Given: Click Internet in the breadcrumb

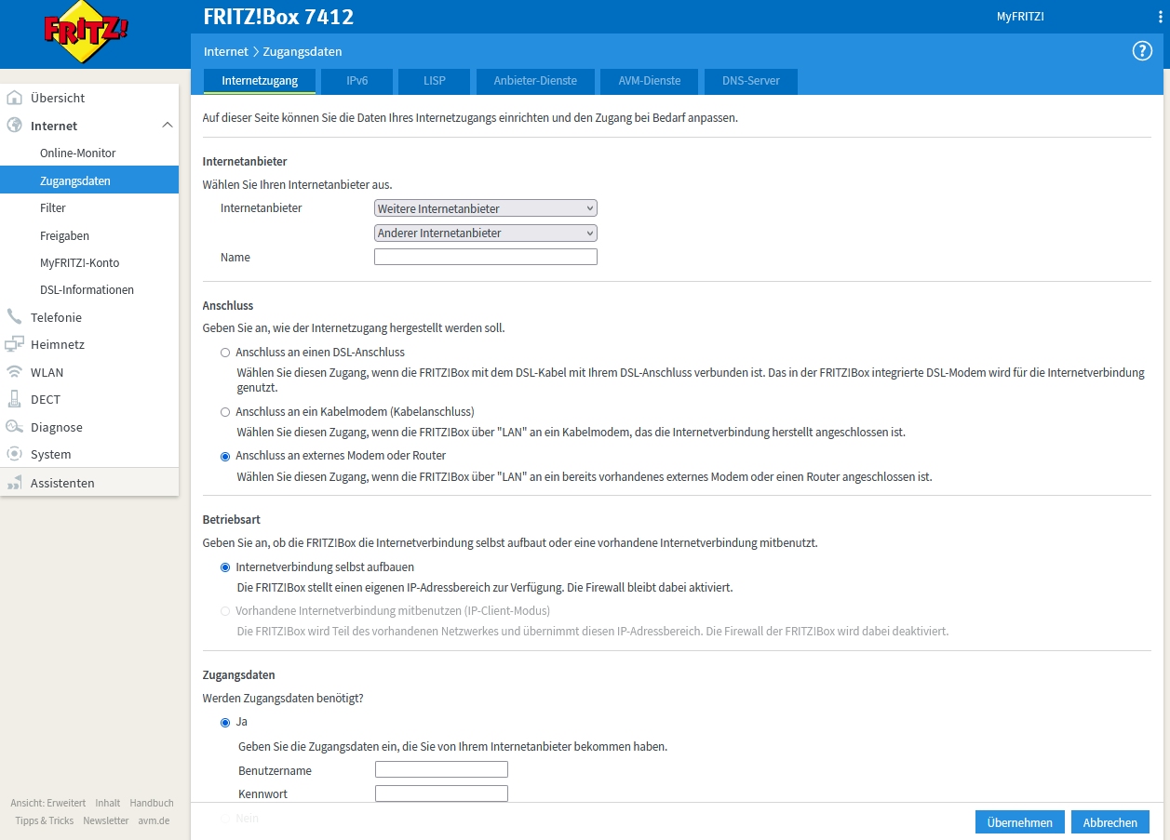Looking at the screenshot, I should (226, 51).
